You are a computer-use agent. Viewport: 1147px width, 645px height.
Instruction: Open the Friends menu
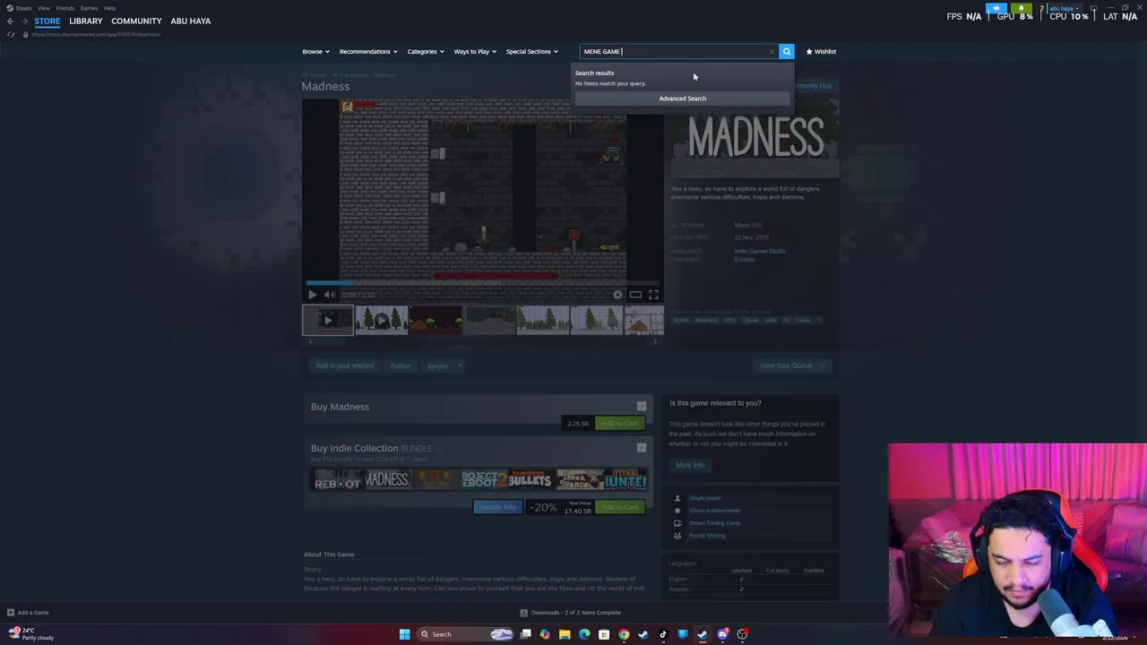[x=65, y=8]
